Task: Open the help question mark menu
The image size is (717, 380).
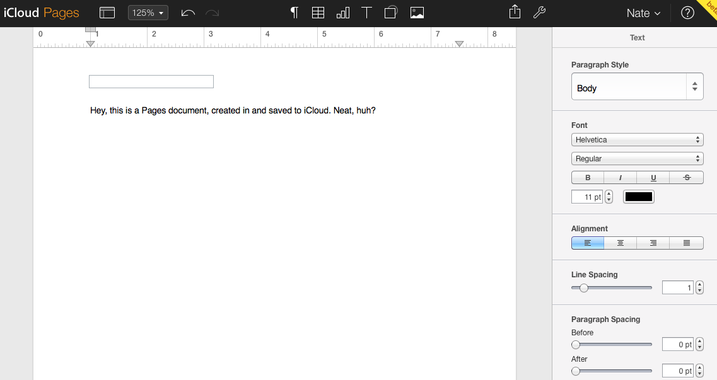Action: 688,13
